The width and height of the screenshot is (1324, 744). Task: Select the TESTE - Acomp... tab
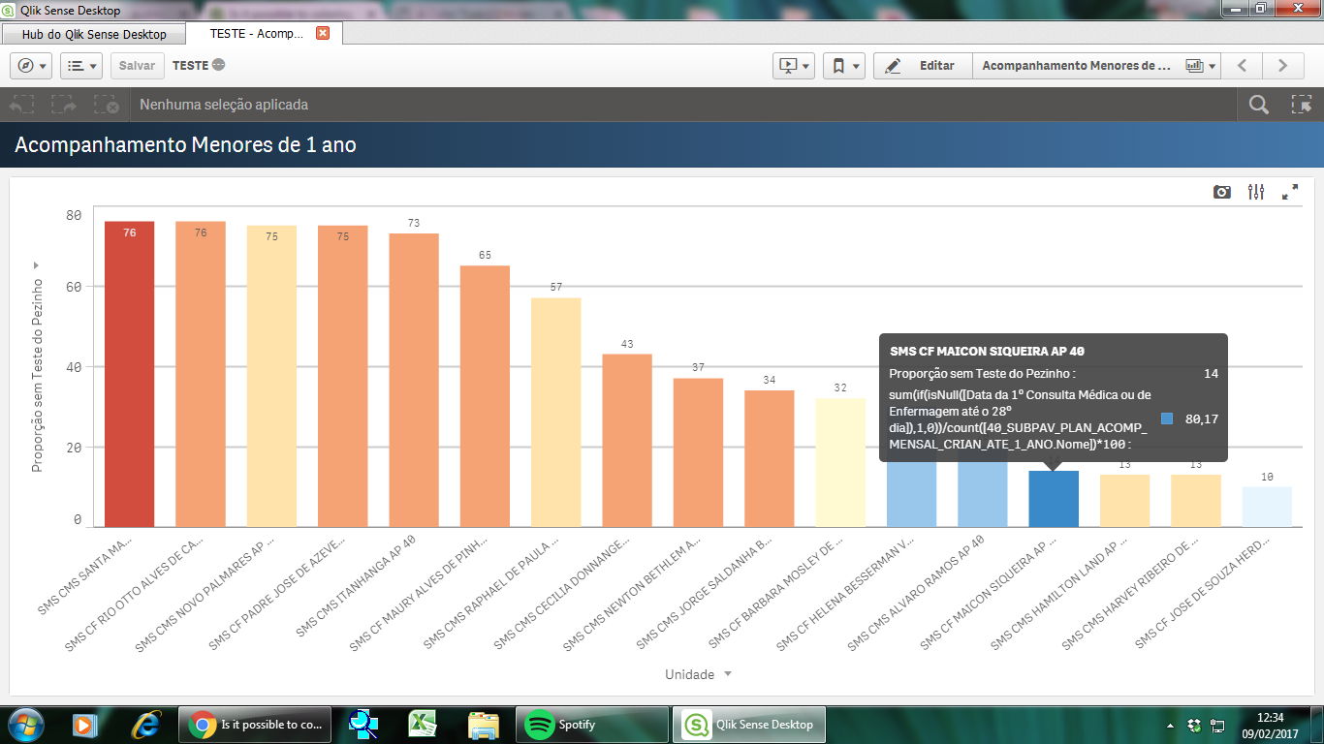[257, 33]
